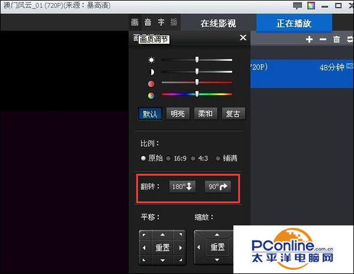The height and width of the screenshot is (274, 354).
Task: Click the contrast slider handle
Action: [x=197, y=71]
